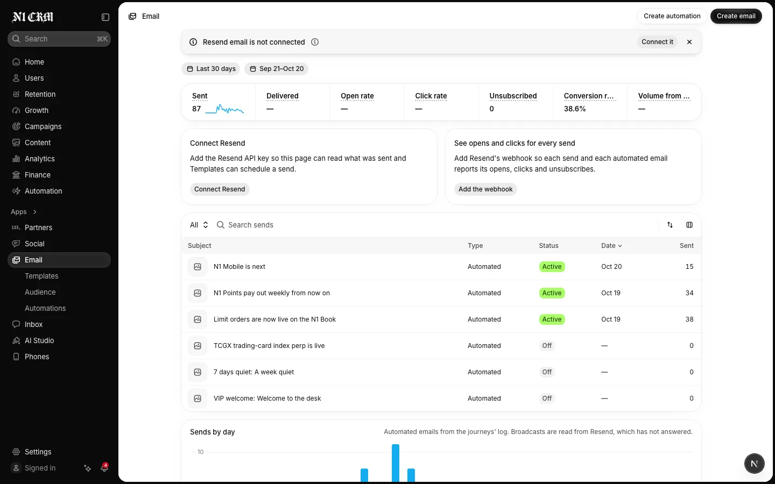
Task: Select the Unsubscribed metric
Action: 516,102
